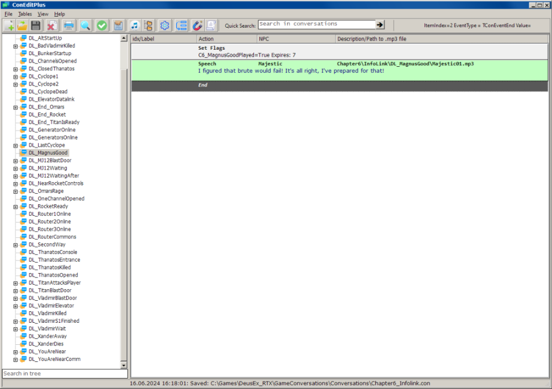Click the printer icon in the toolbar
Image resolution: width=552 pixels, height=389 pixels.
(69, 25)
